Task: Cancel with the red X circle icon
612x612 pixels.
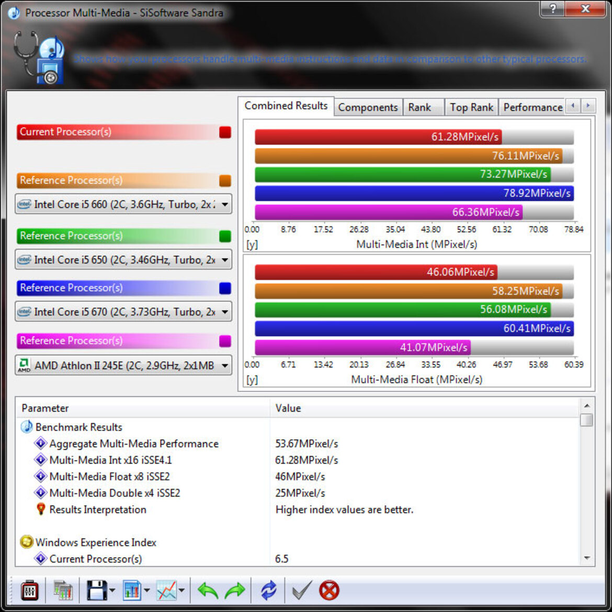Action: (329, 590)
